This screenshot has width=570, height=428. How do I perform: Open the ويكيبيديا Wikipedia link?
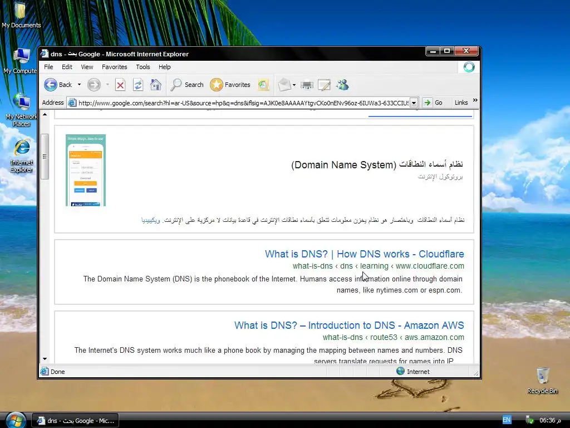tap(150, 220)
